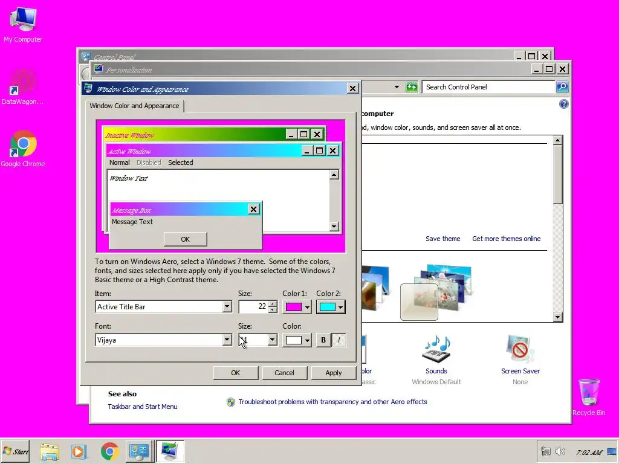The height and width of the screenshot is (464, 619).
Task: Open the blue help question mark
Action: (x=564, y=104)
